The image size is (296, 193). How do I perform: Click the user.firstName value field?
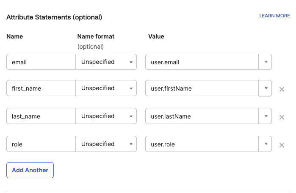pyautogui.click(x=202, y=88)
